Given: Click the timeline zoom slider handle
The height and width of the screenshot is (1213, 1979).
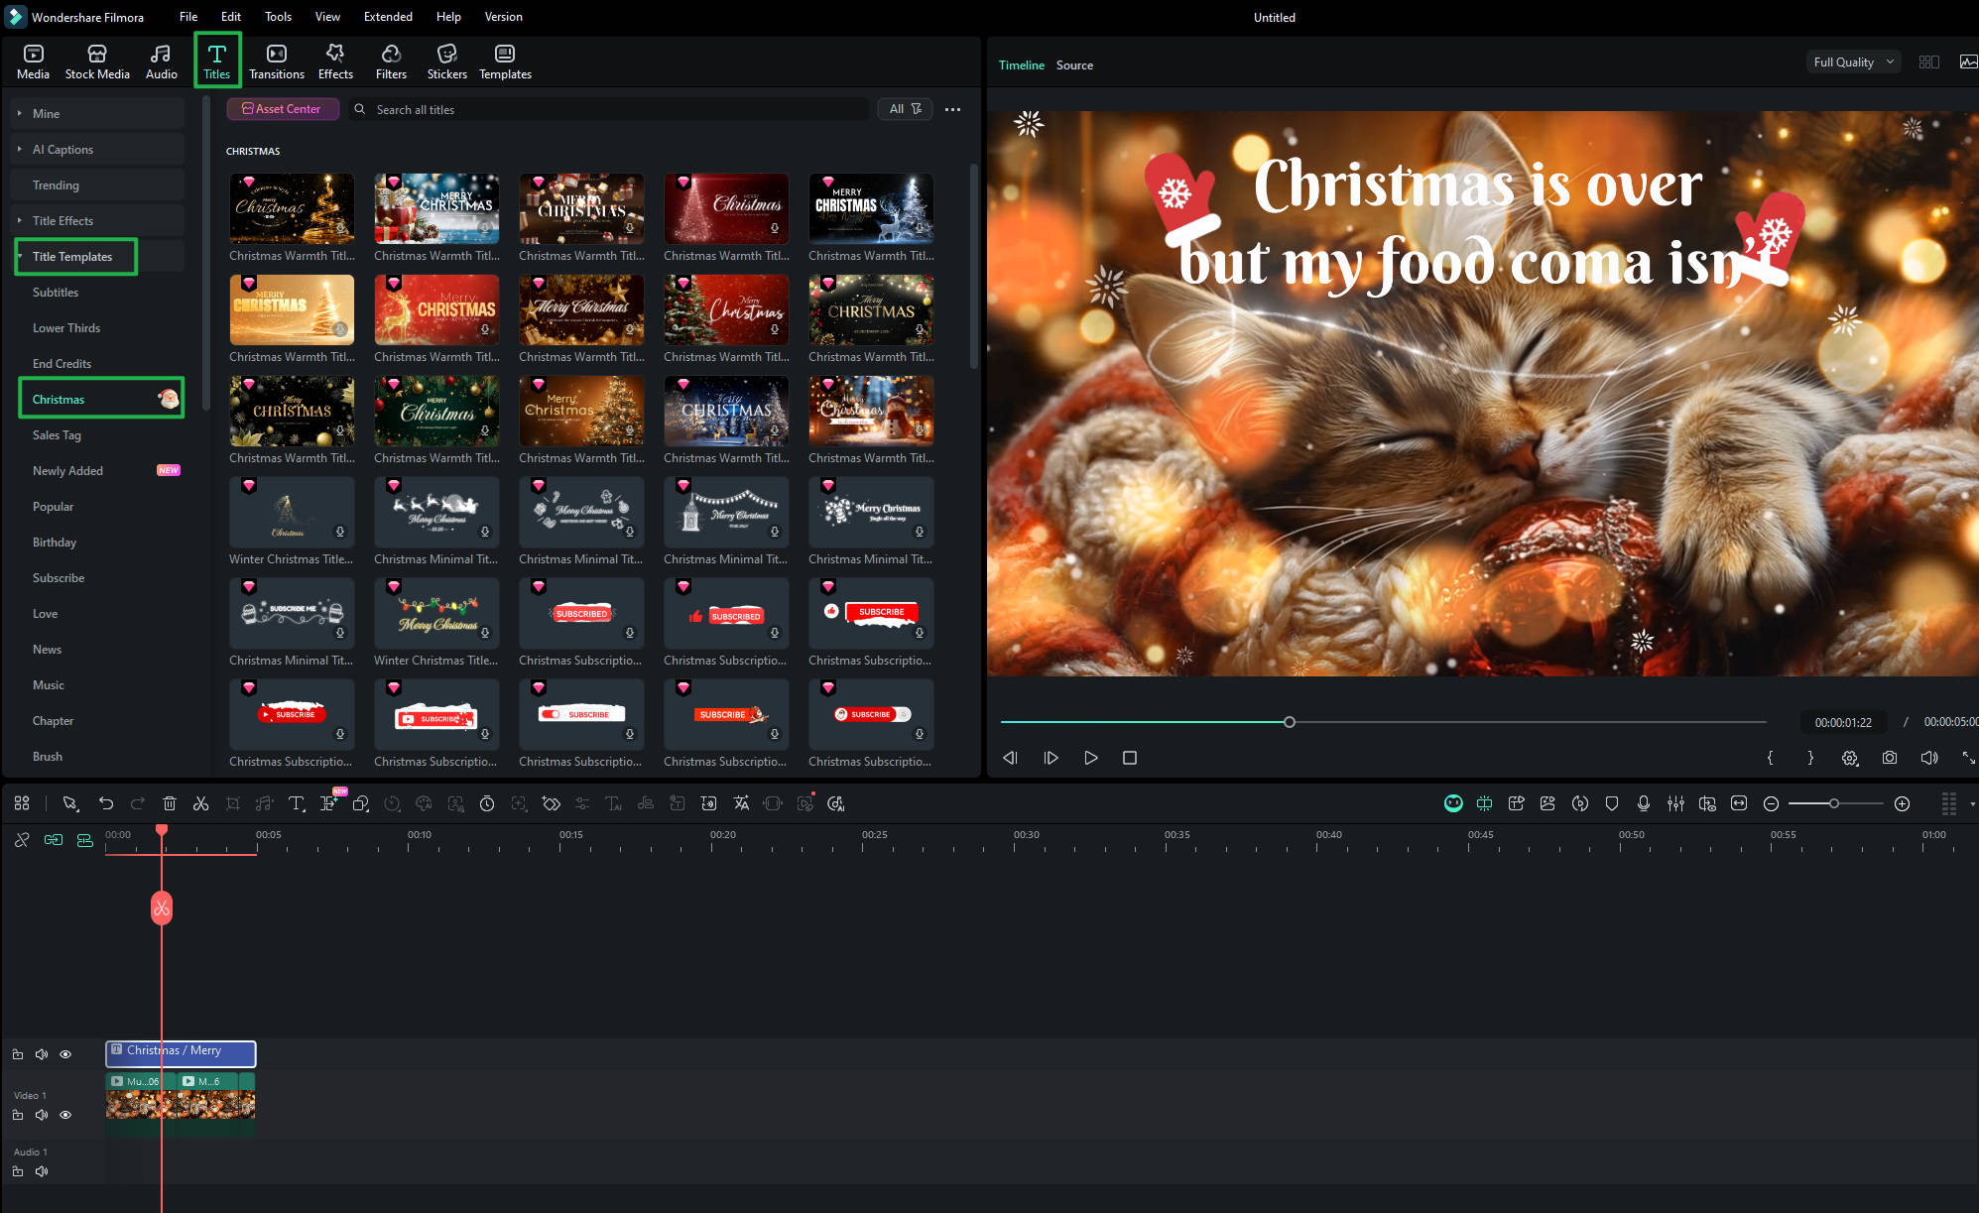Looking at the screenshot, I should tap(1834, 803).
